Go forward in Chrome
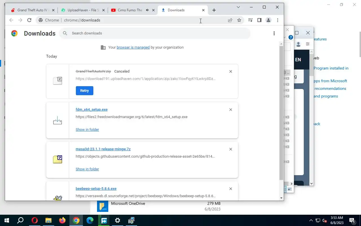Viewport: 361px width, 226px height. [x=20, y=20]
